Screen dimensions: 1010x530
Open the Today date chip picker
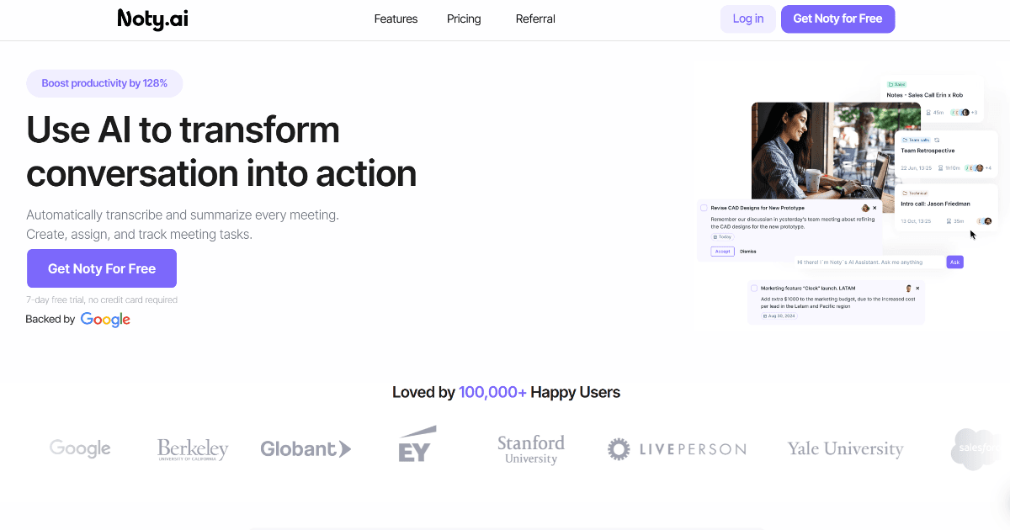[x=722, y=236]
